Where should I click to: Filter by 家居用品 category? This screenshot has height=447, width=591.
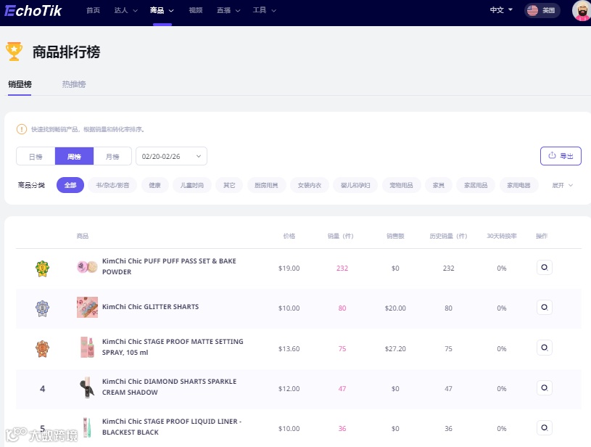click(476, 185)
